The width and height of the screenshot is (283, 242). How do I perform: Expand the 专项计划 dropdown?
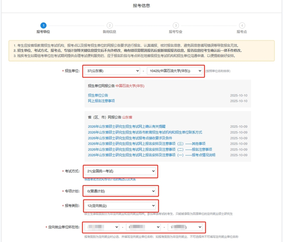point(120,191)
